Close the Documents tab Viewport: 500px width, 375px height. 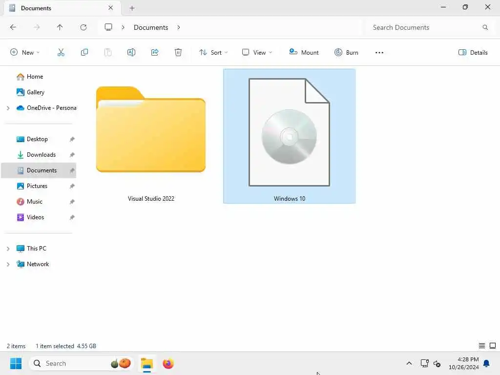(x=111, y=8)
